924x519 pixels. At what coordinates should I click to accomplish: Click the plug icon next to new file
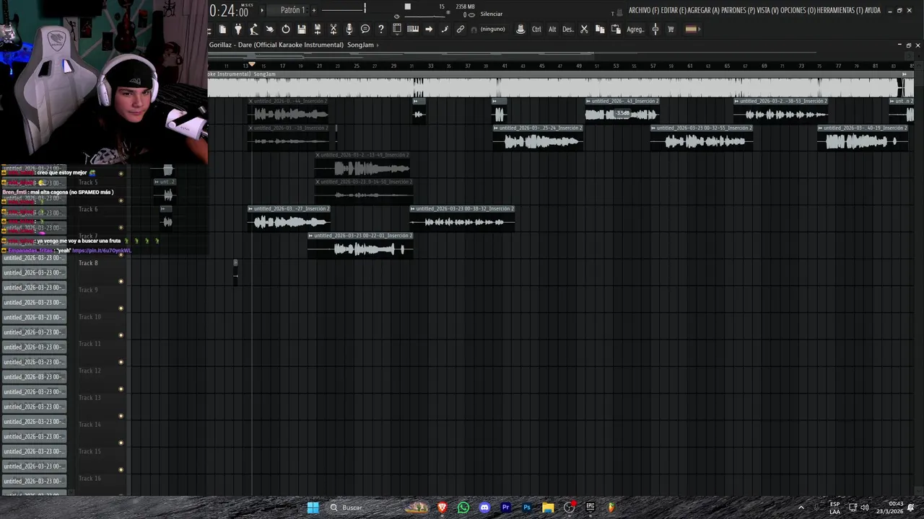pyautogui.click(x=238, y=29)
